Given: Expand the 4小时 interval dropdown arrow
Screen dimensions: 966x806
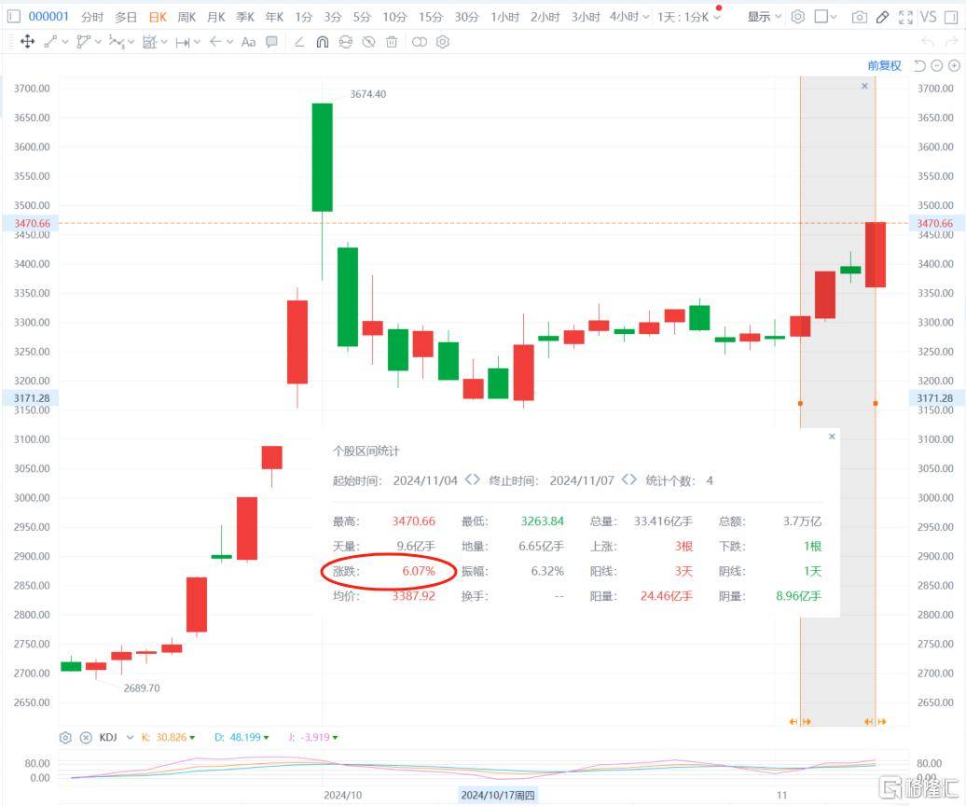Looking at the screenshot, I should tap(646, 17).
